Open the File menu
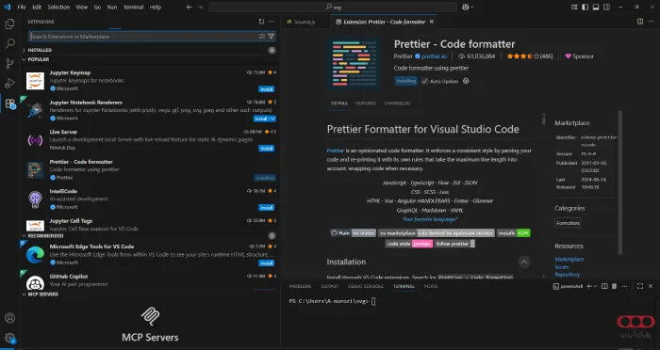 pyautogui.click(x=22, y=8)
